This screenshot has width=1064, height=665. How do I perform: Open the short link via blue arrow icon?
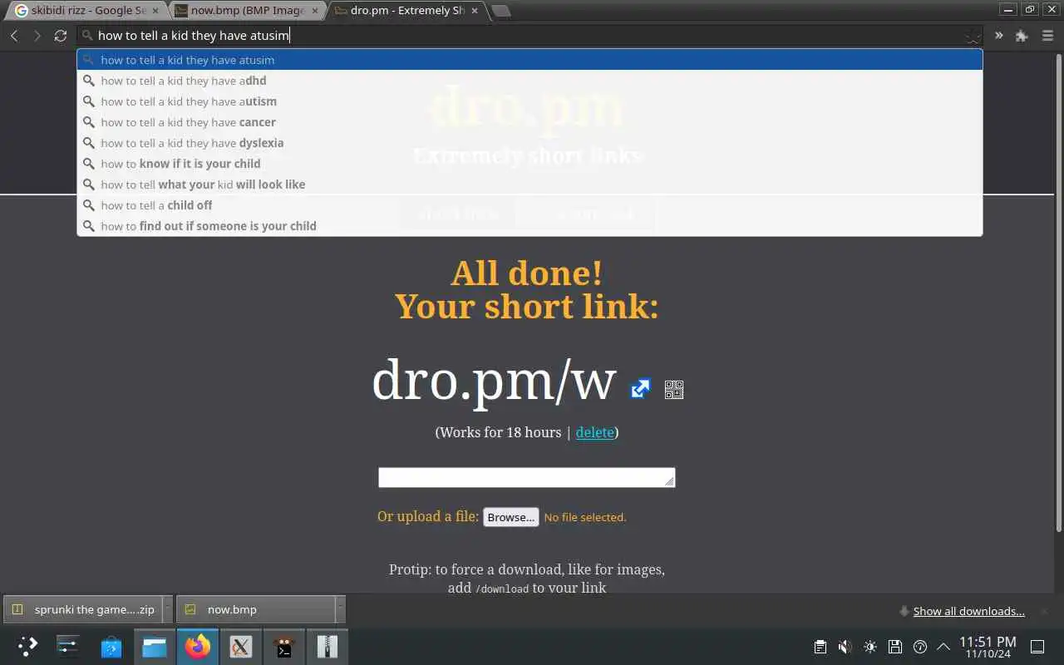coord(640,388)
